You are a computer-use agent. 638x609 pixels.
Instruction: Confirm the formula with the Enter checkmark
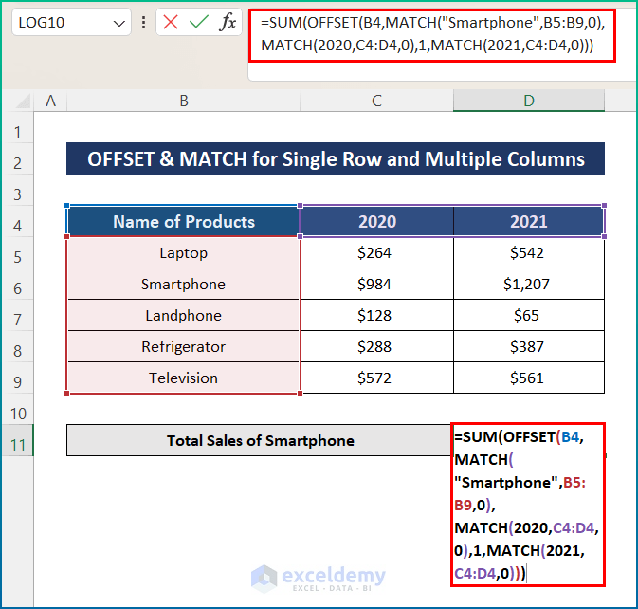[x=198, y=23]
